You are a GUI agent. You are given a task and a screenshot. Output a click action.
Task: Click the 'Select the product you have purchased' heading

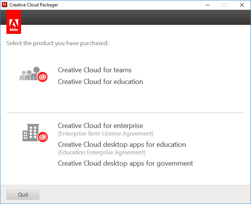pos(58,43)
